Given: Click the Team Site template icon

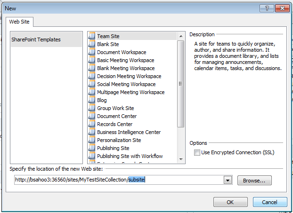Looking at the screenshot, I should pos(92,36).
